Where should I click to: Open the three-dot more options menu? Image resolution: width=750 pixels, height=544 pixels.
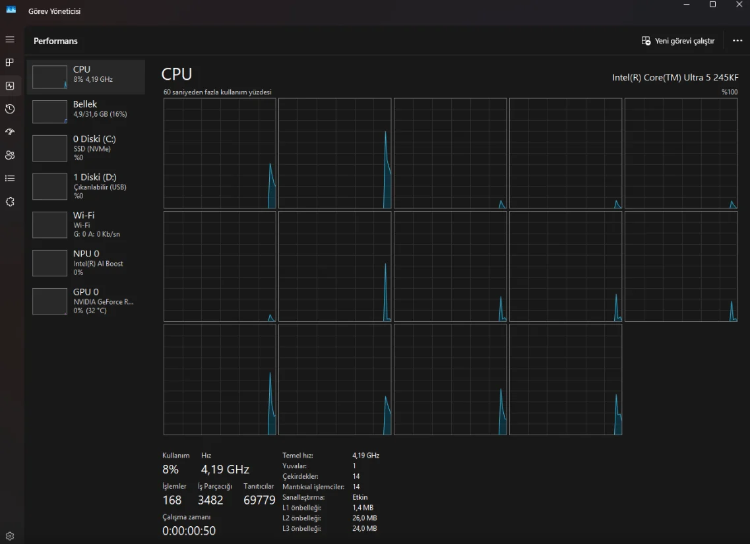(737, 41)
